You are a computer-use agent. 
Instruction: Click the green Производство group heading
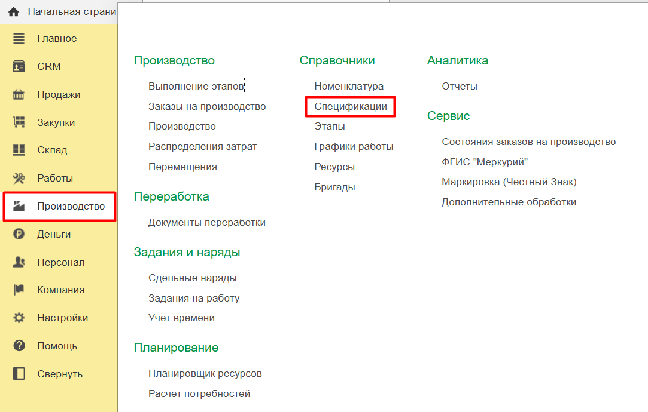click(x=174, y=60)
